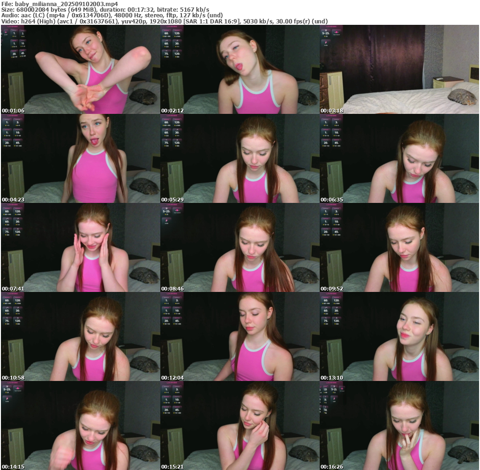
Task: Select the 00:08:46 preview frame
Action: click(240, 247)
